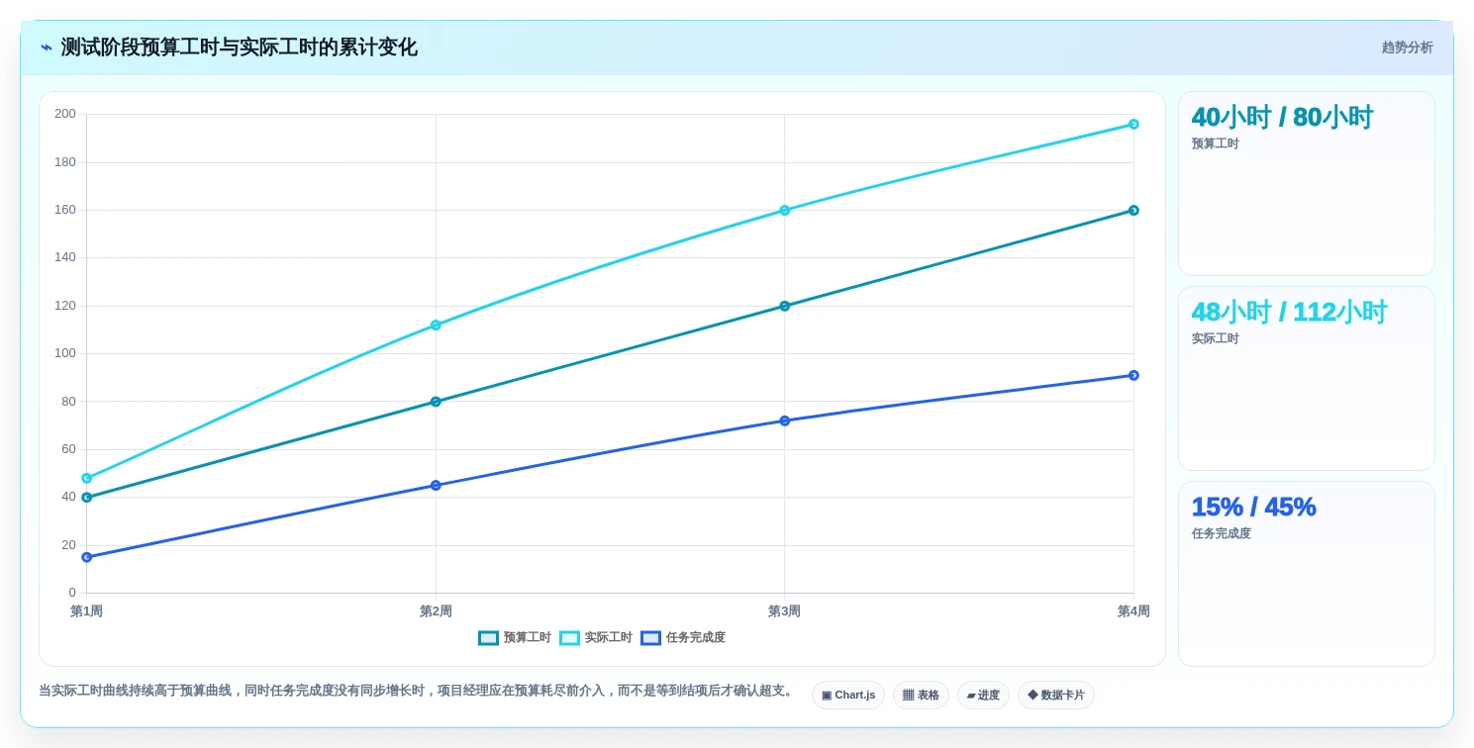The image size is (1474, 748).
Task: Select the 第3周 point on the 预算工时 line
Action: [x=785, y=307]
